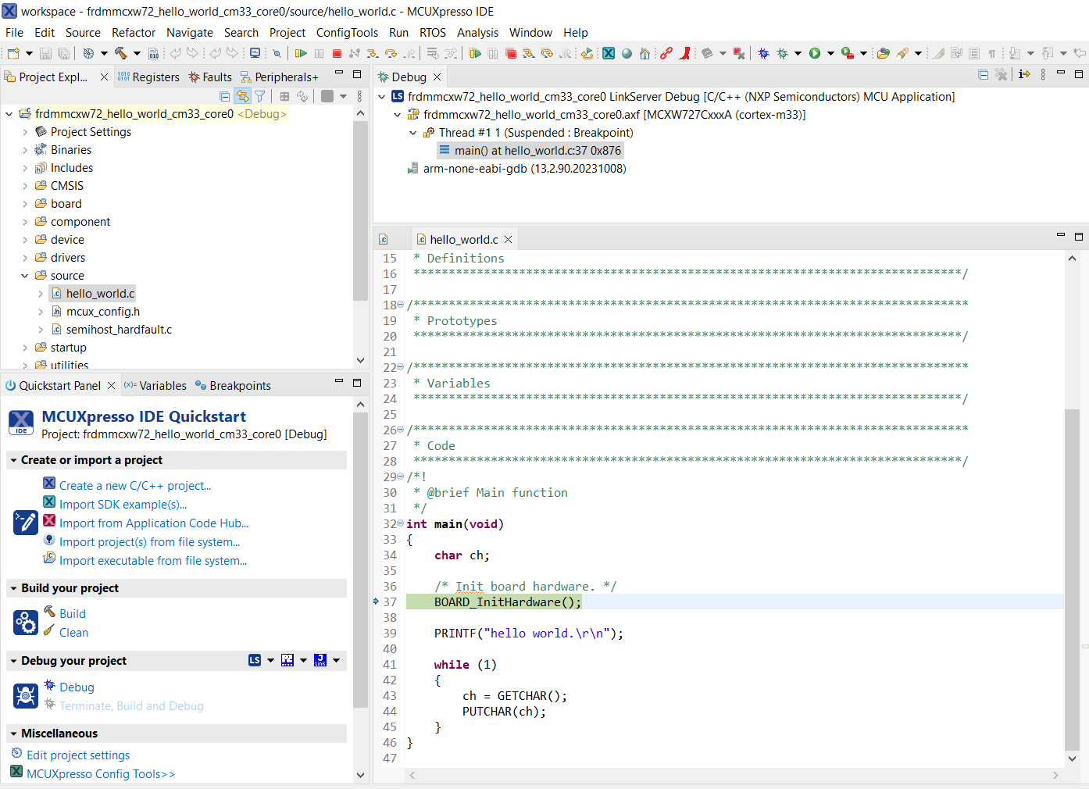Expand the drivers folder
This screenshot has height=789, width=1089.
point(24,258)
